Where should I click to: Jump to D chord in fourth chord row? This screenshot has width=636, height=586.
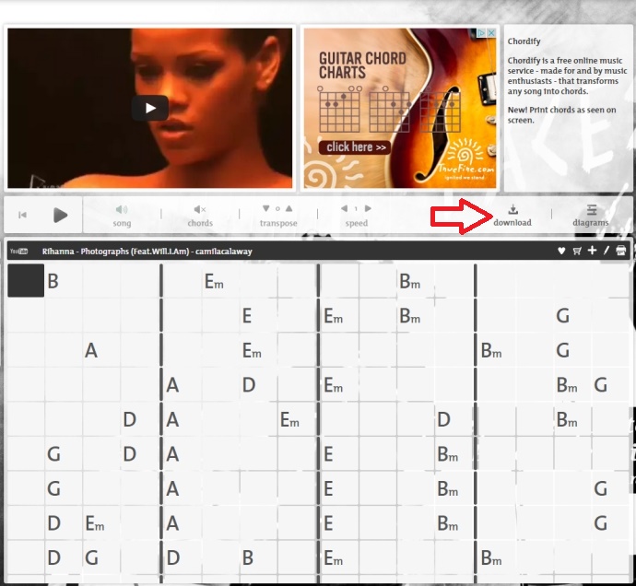249,385
